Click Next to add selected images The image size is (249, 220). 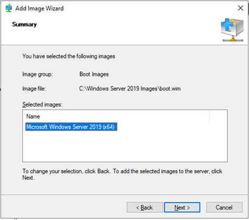pyautogui.click(x=182, y=207)
